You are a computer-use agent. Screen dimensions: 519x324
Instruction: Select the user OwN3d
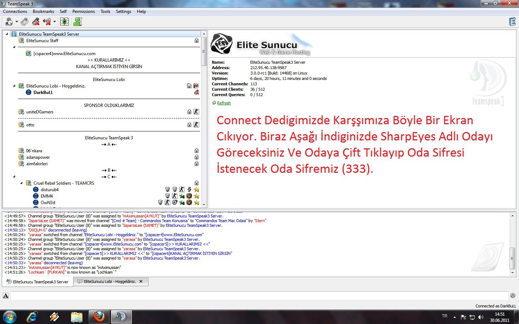(x=48, y=203)
